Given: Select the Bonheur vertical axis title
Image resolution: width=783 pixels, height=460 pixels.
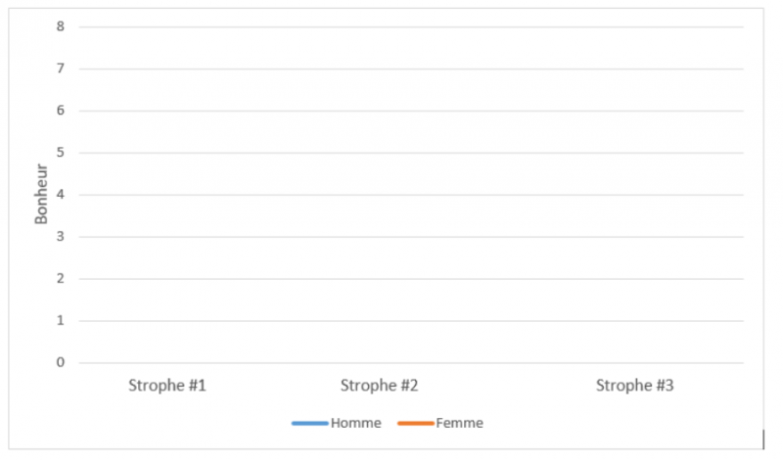Looking at the screenshot, I should tap(41, 194).
